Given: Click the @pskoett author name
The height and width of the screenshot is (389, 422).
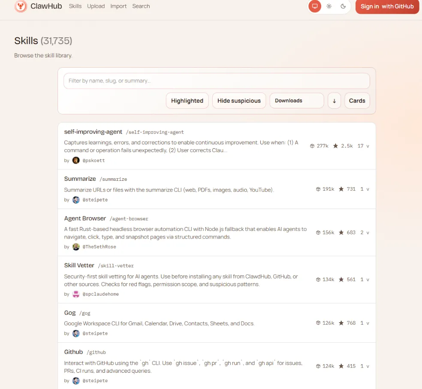Looking at the screenshot, I should 93,161.
